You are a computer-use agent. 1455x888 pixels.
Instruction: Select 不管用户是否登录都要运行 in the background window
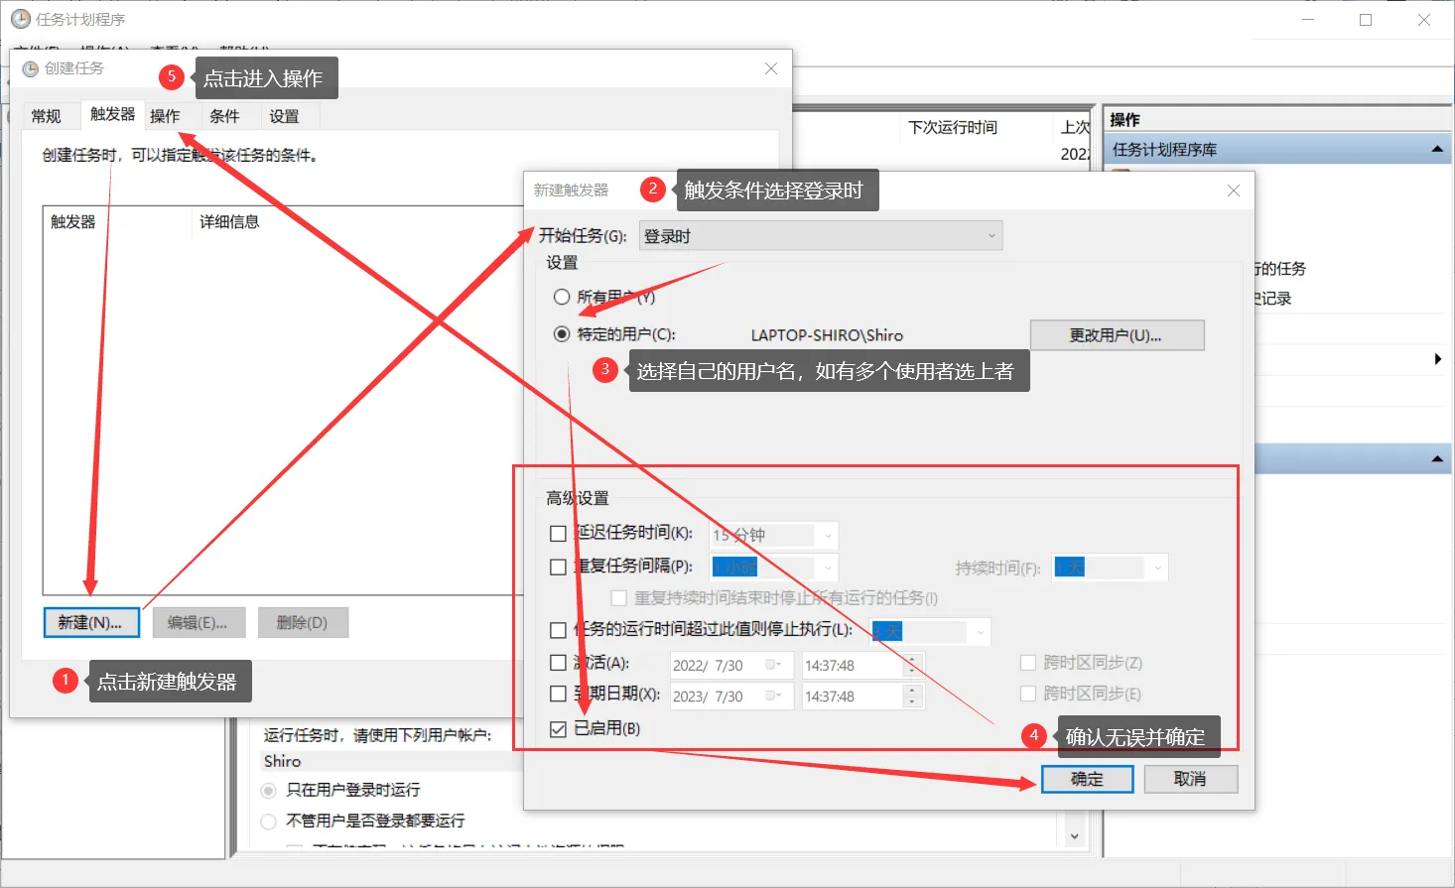click(268, 822)
